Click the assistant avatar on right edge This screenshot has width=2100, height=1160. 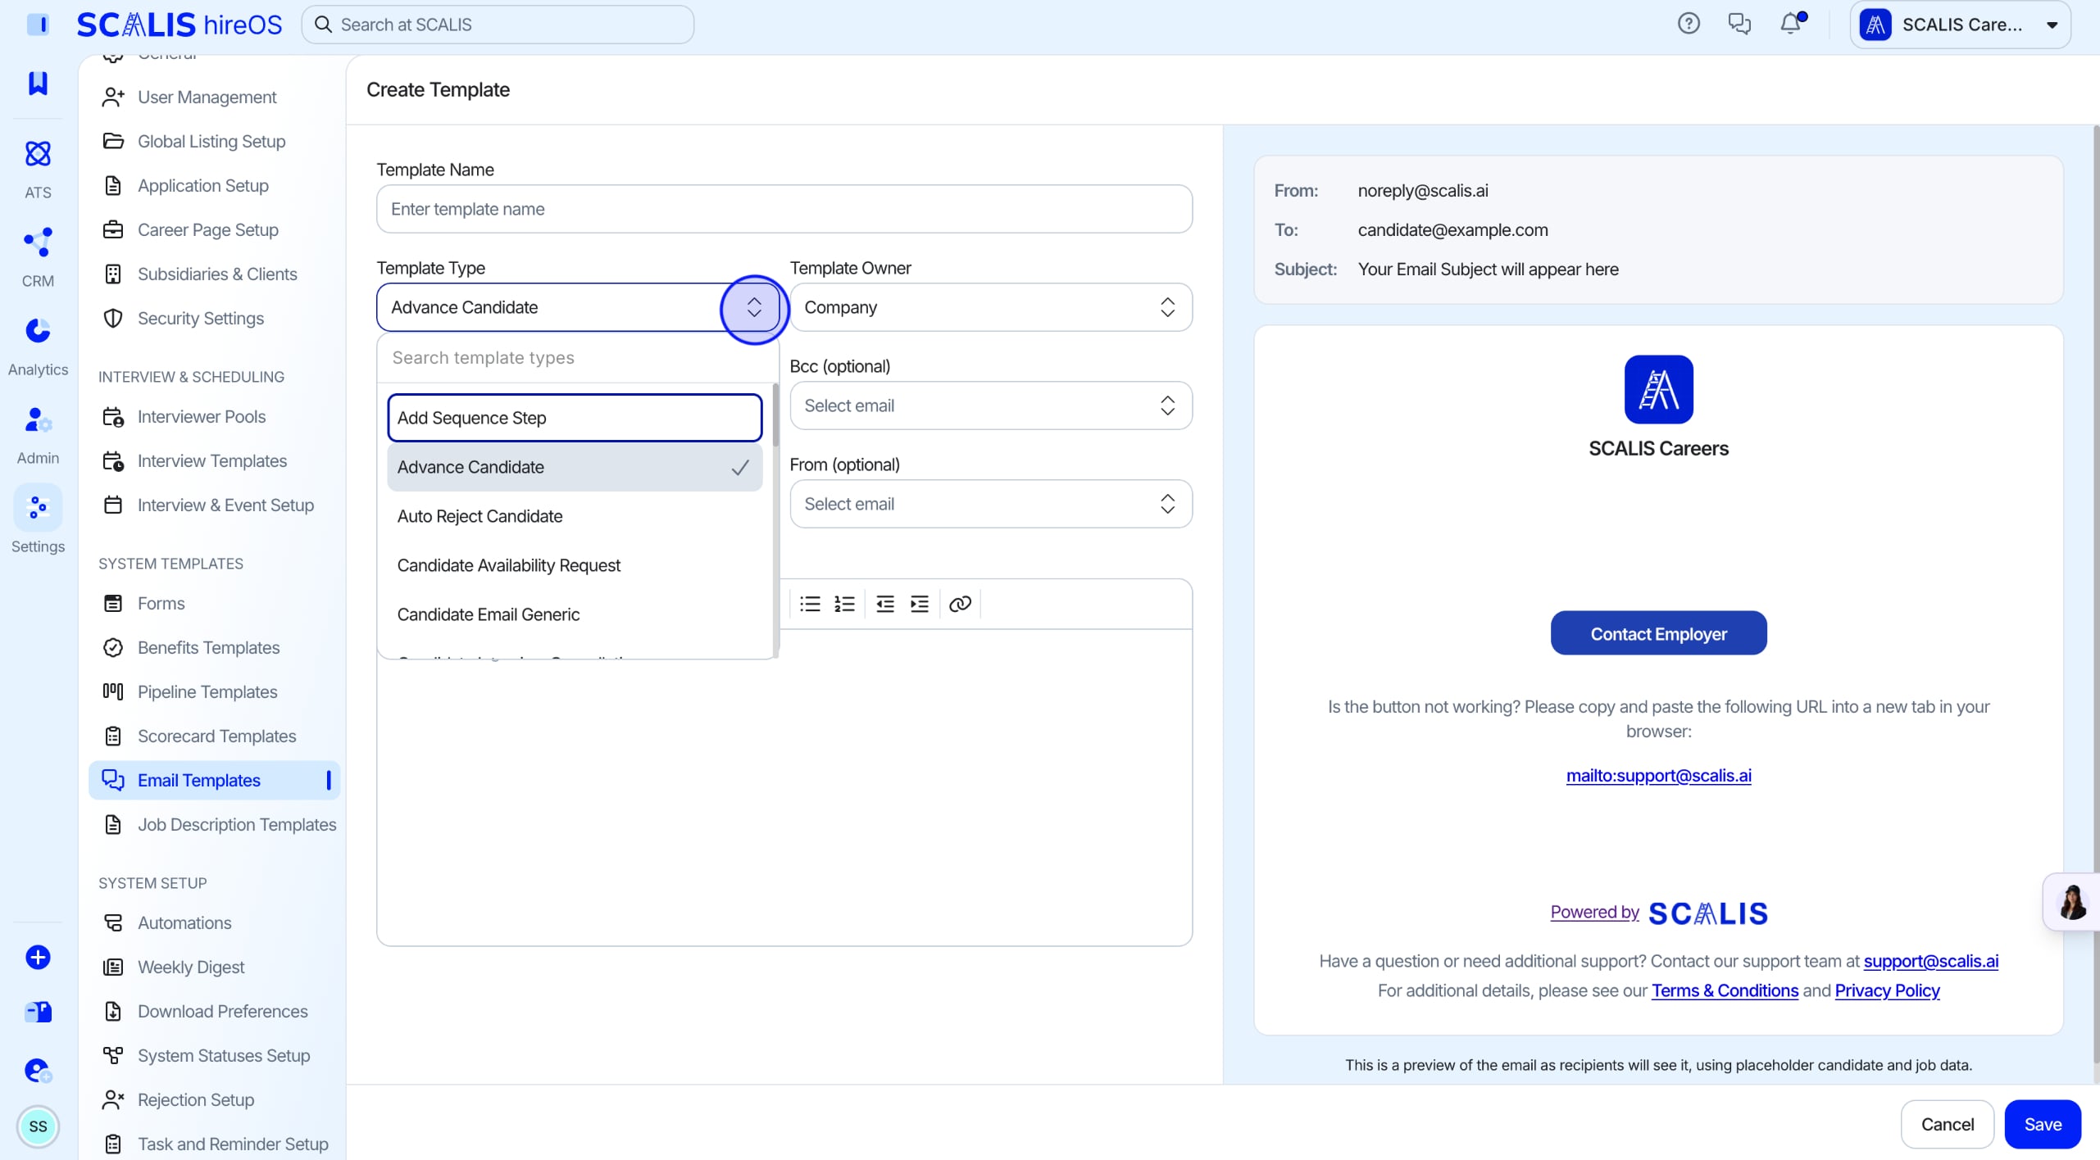pyautogui.click(x=2072, y=901)
